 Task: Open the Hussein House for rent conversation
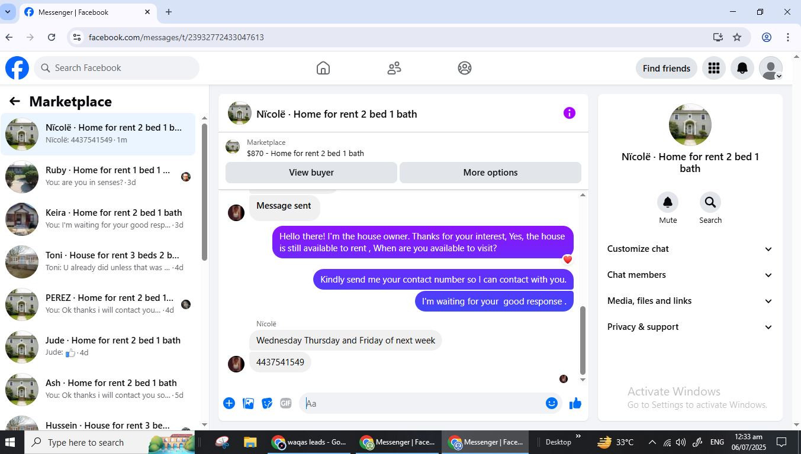[98, 421]
